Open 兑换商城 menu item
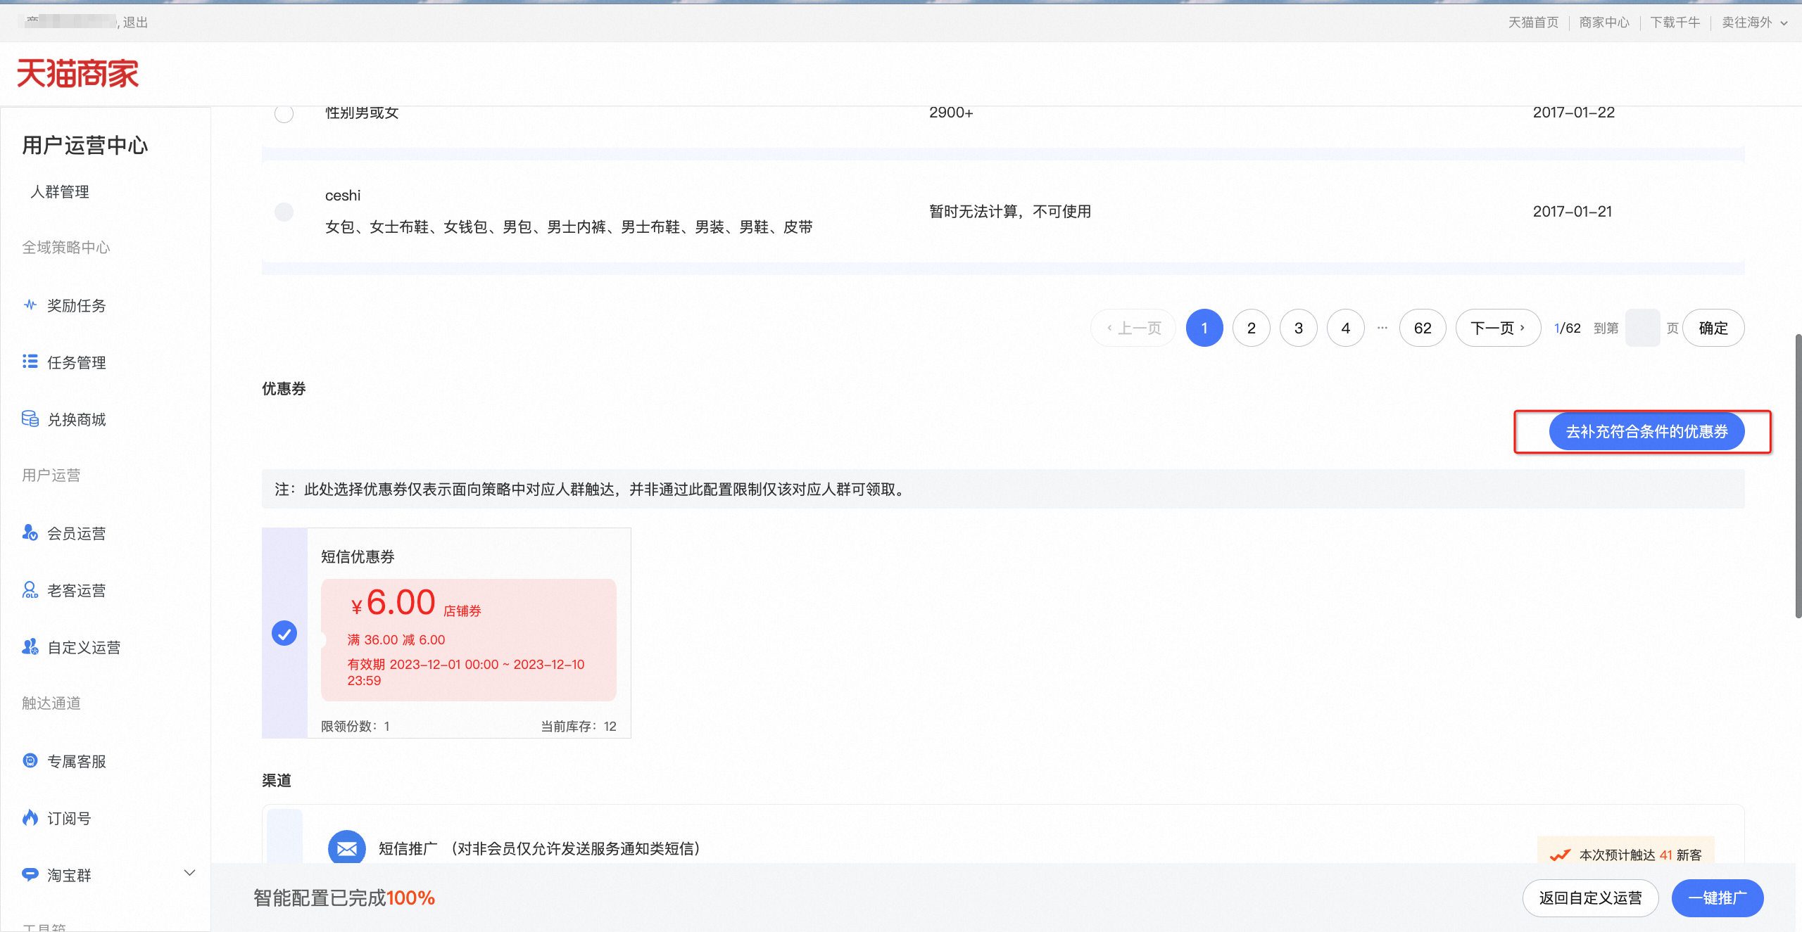1802x932 pixels. (77, 419)
